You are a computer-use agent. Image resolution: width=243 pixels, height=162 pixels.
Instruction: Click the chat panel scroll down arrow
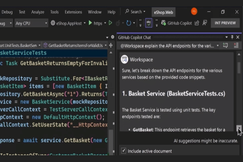point(239,128)
